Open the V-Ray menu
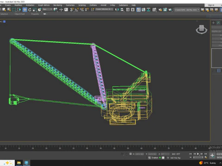The image size is (222, 166). coord(112,5)
